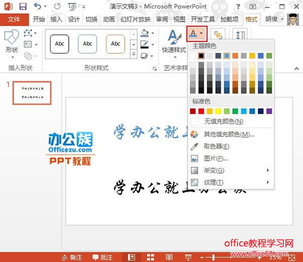Switch to 幻灯片放映 Slide Show tab
This screenshot has width=303, height=262.
[x=135, y=19]
